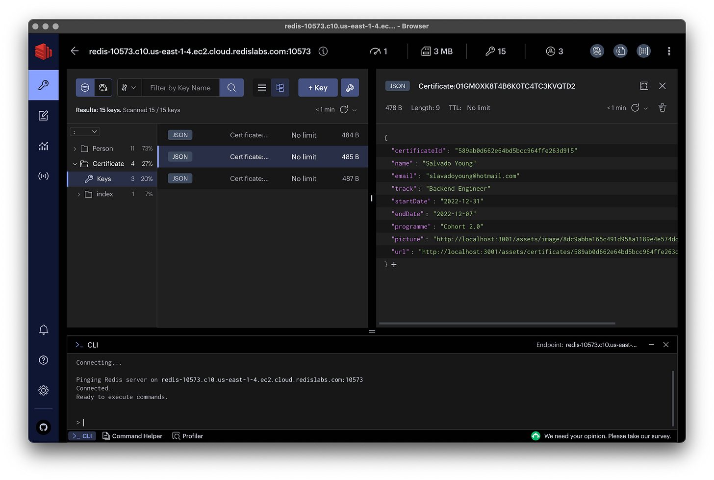Switch to filter by pattern mode
The width and height of the screenshot is (714, 480).
85,88
